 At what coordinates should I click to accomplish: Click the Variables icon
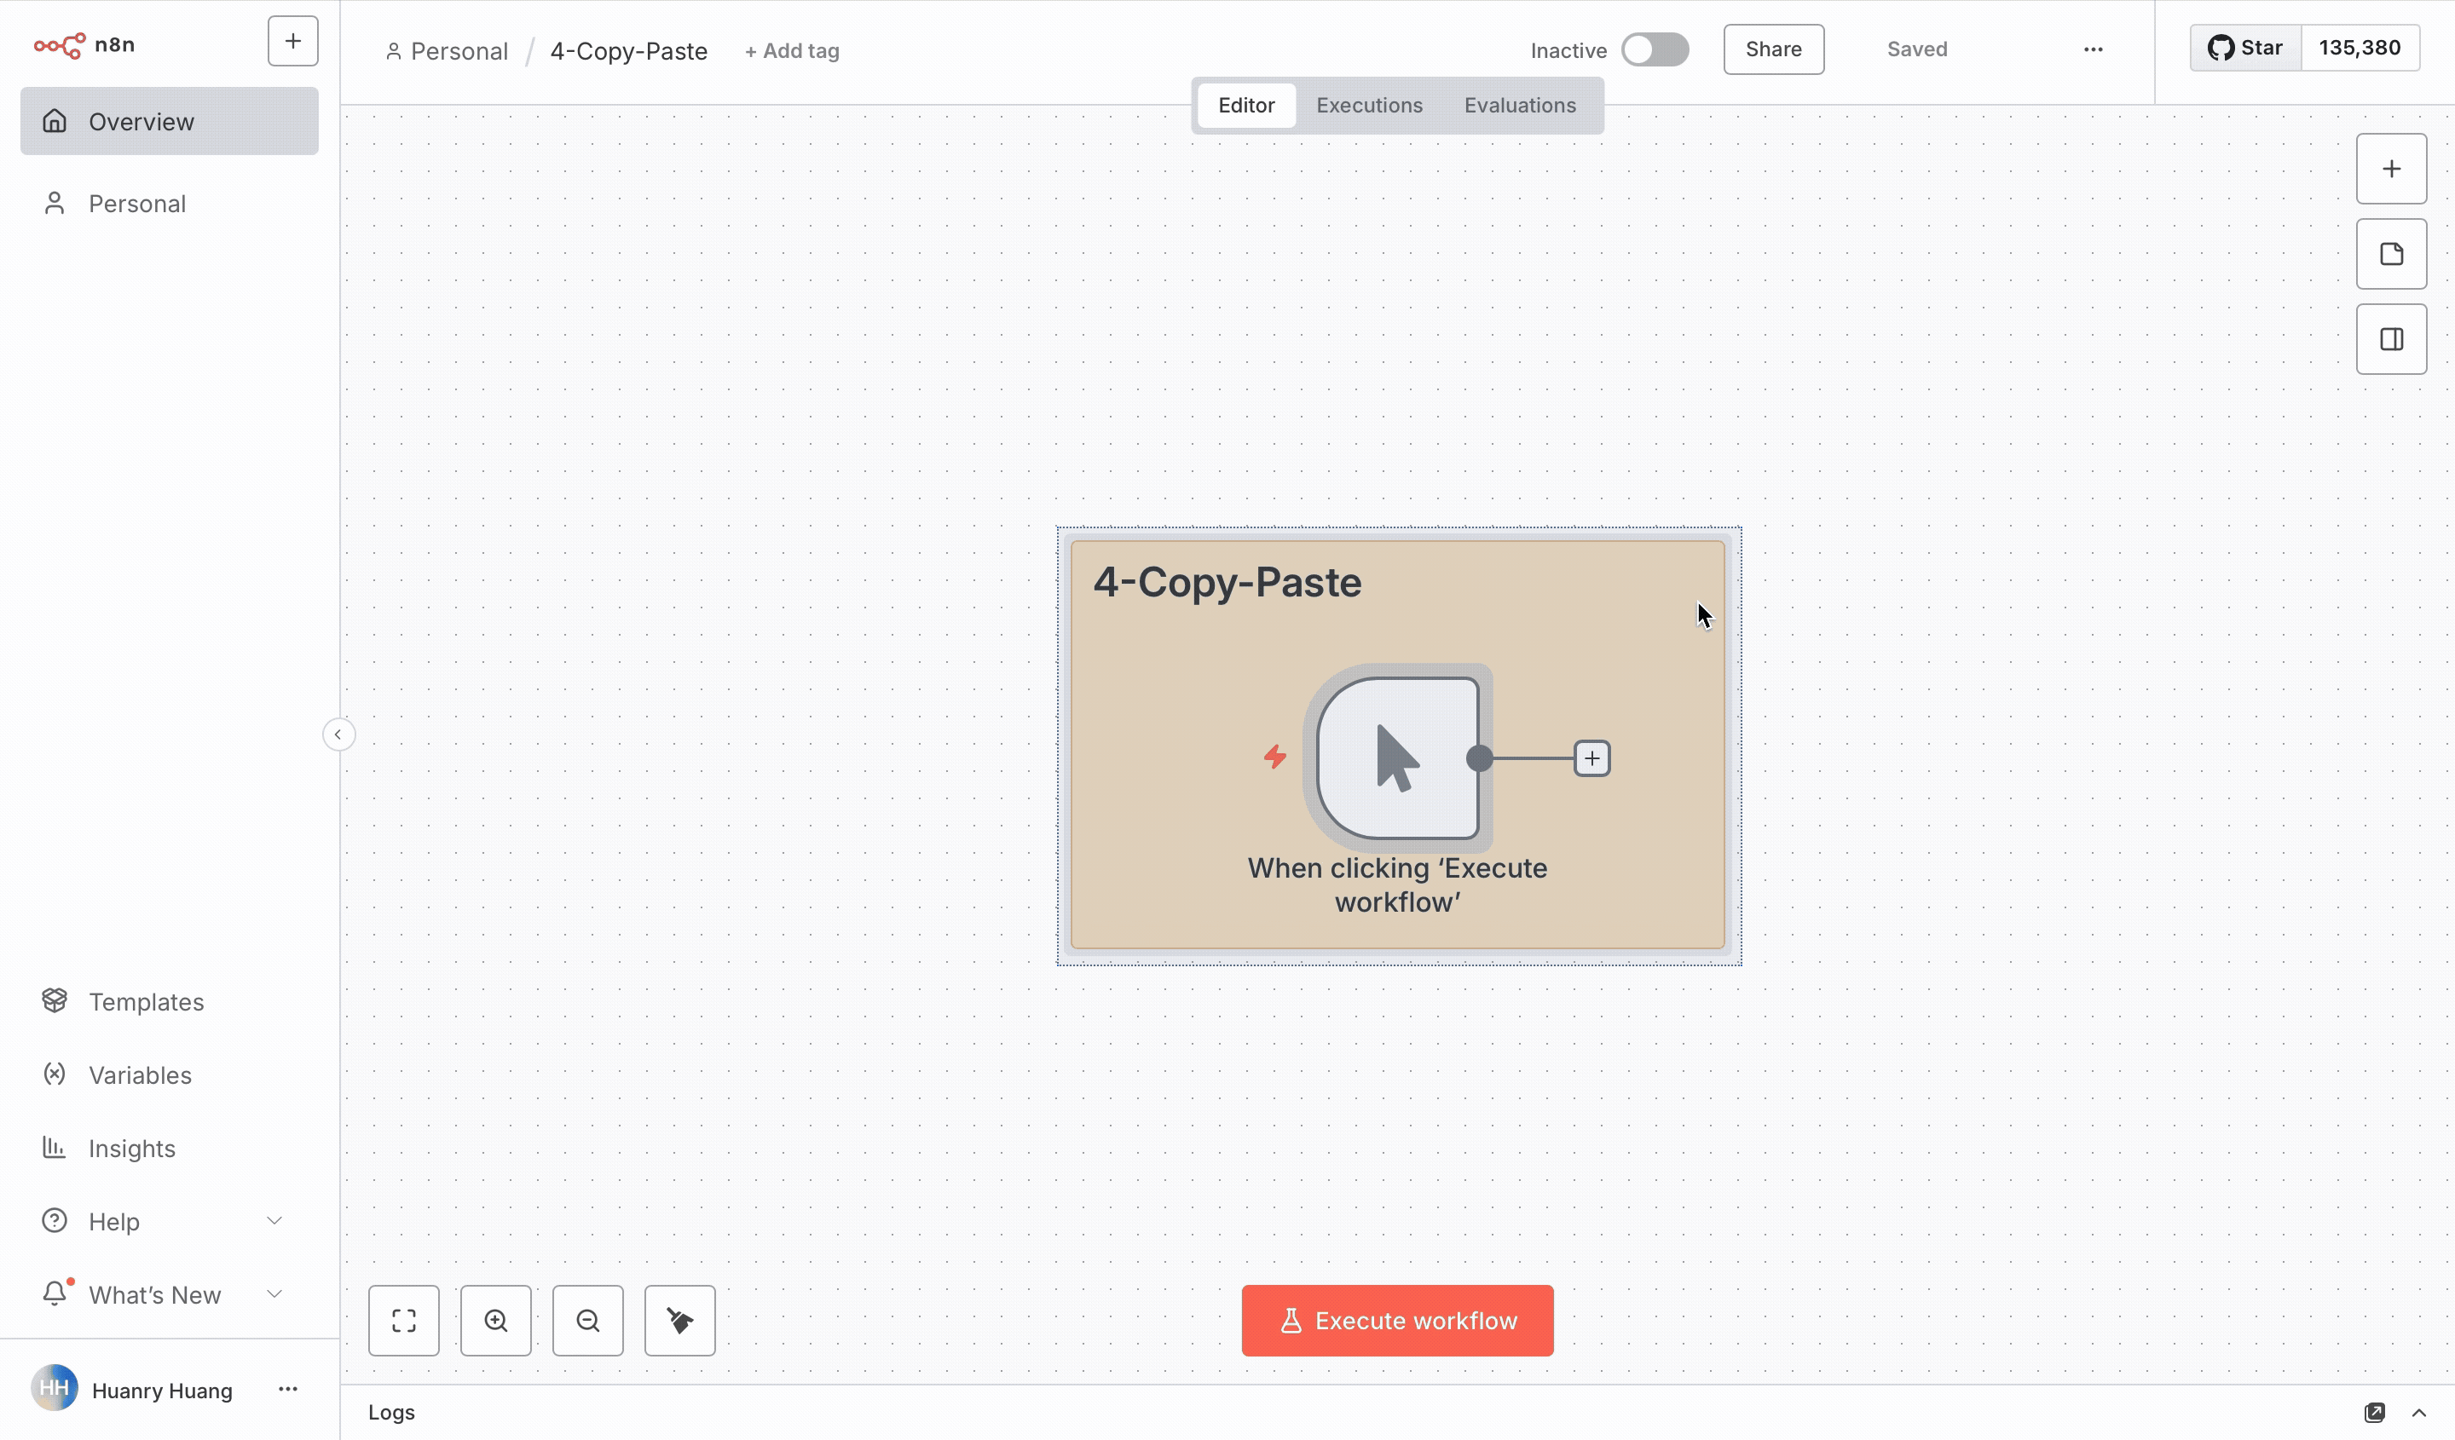tap(55, 1074)
